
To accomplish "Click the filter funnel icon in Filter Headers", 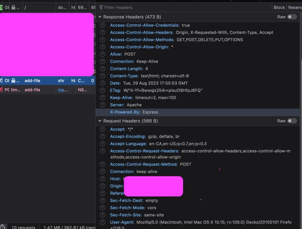I will tap(101, 7).
